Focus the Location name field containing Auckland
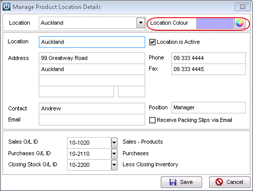253x191 pixels. (92, 42)
